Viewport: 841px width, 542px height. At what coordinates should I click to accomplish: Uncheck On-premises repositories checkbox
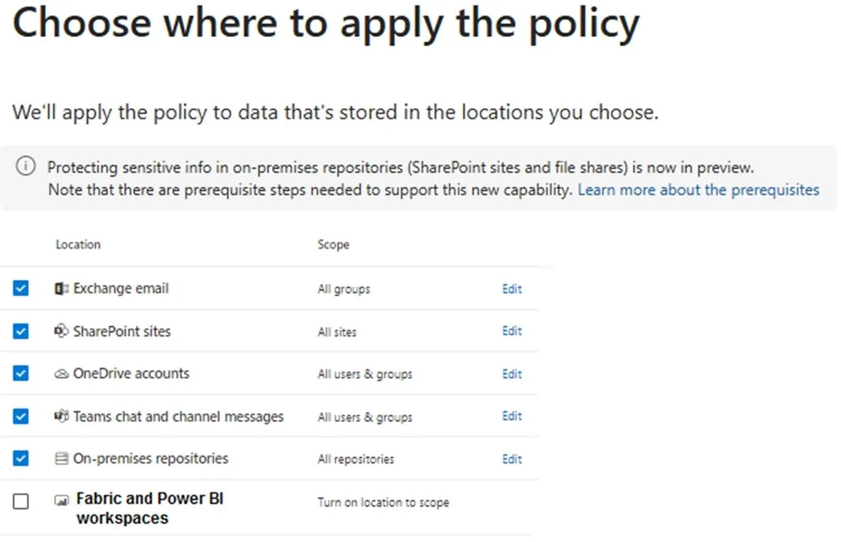pos(21,458)
